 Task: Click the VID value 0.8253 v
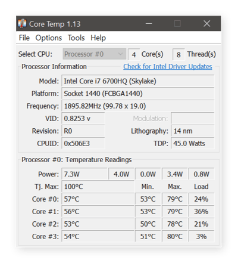(83, 119)
